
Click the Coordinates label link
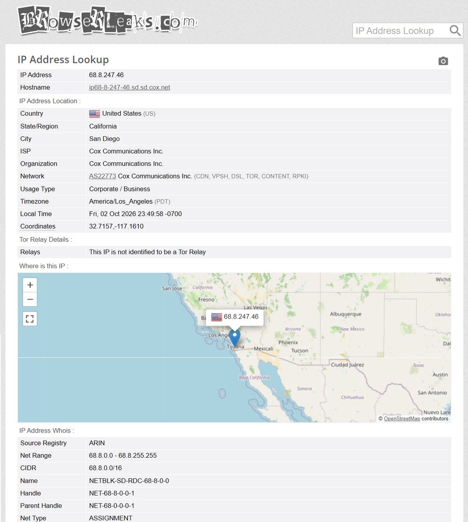pos(38,226)
